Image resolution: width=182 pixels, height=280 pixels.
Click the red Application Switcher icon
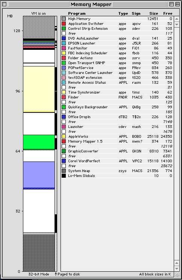point(64,23)
